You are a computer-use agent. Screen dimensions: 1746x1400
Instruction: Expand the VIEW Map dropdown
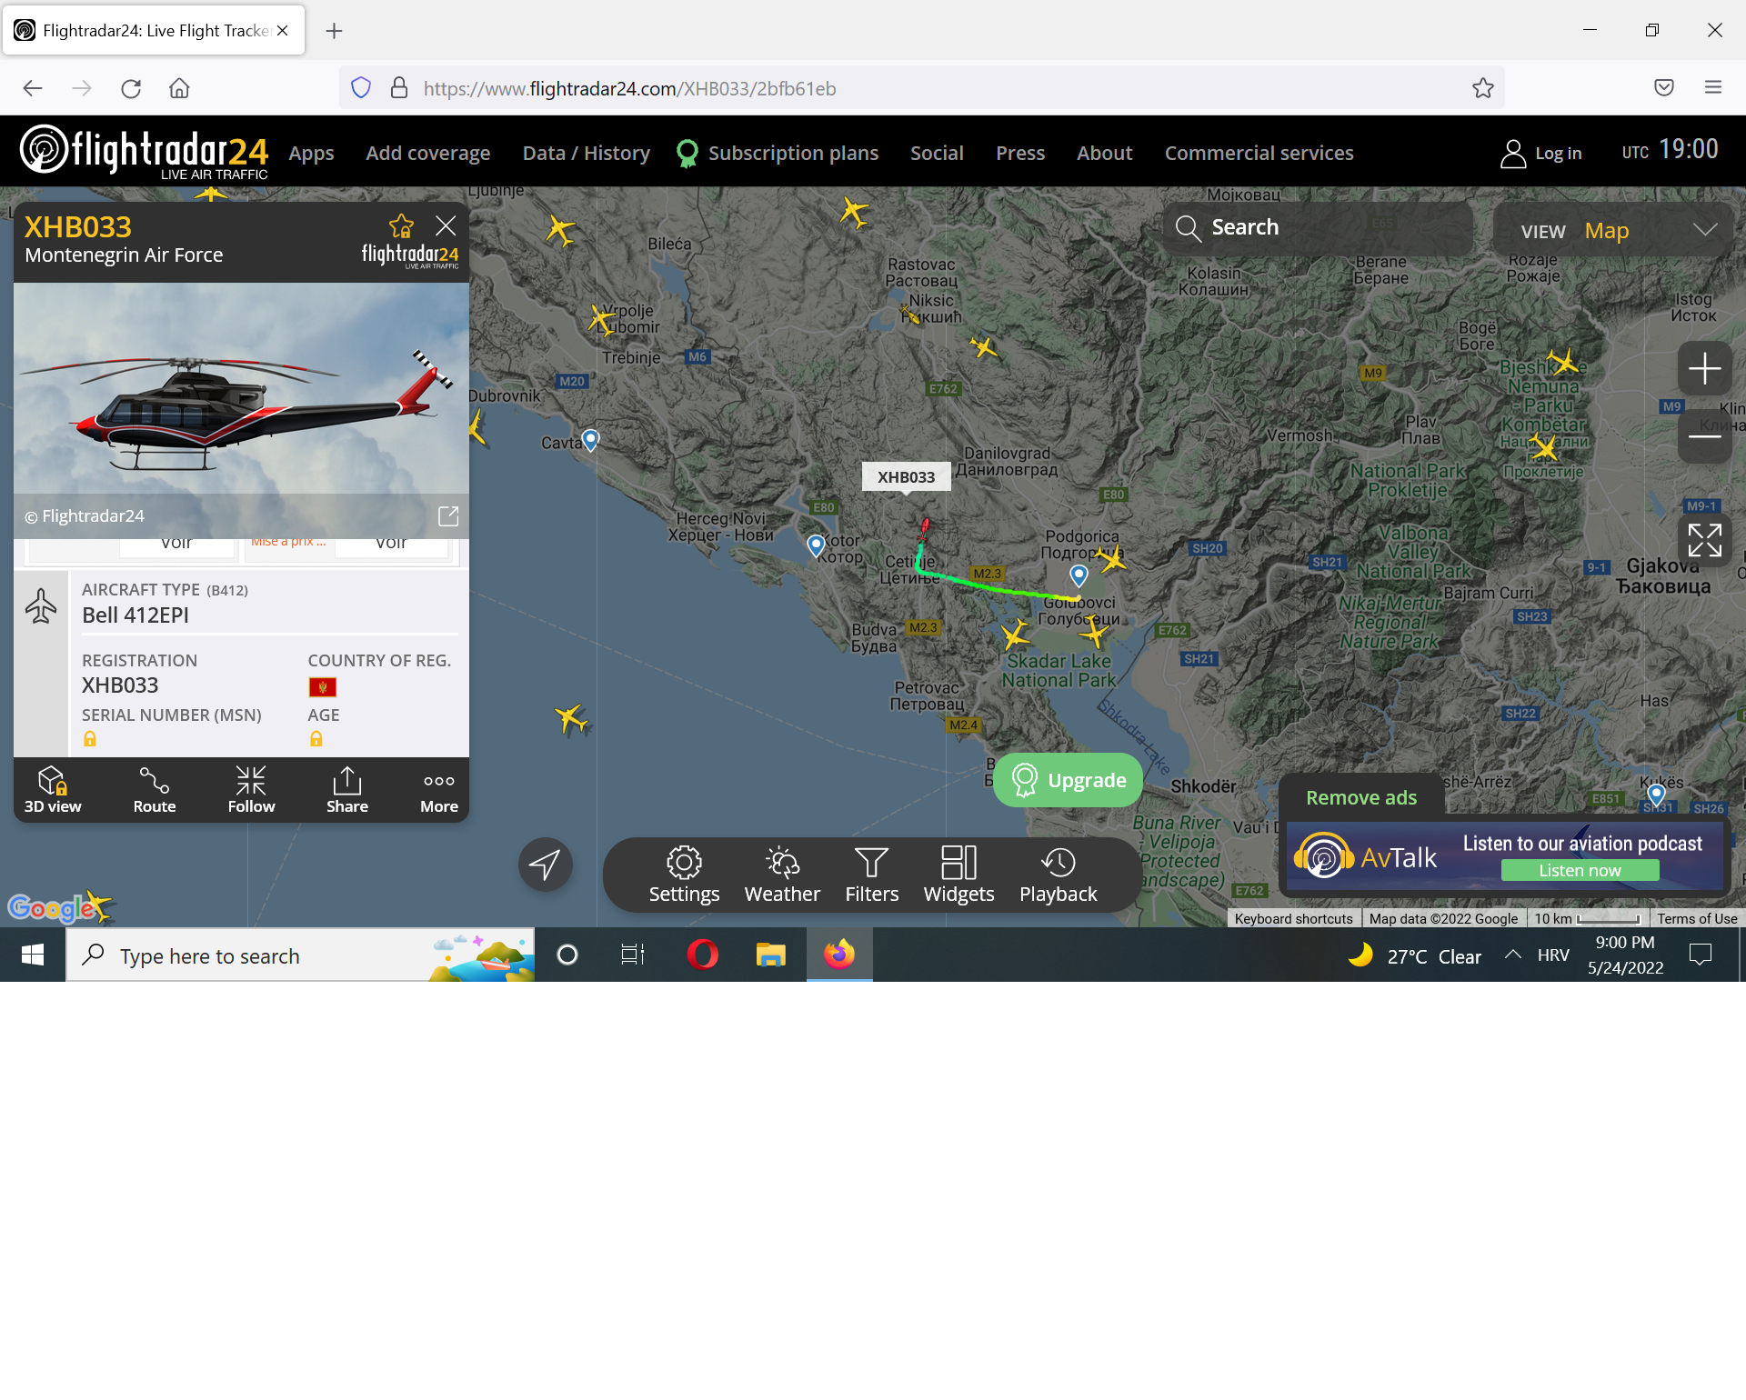click(1613, 231)
